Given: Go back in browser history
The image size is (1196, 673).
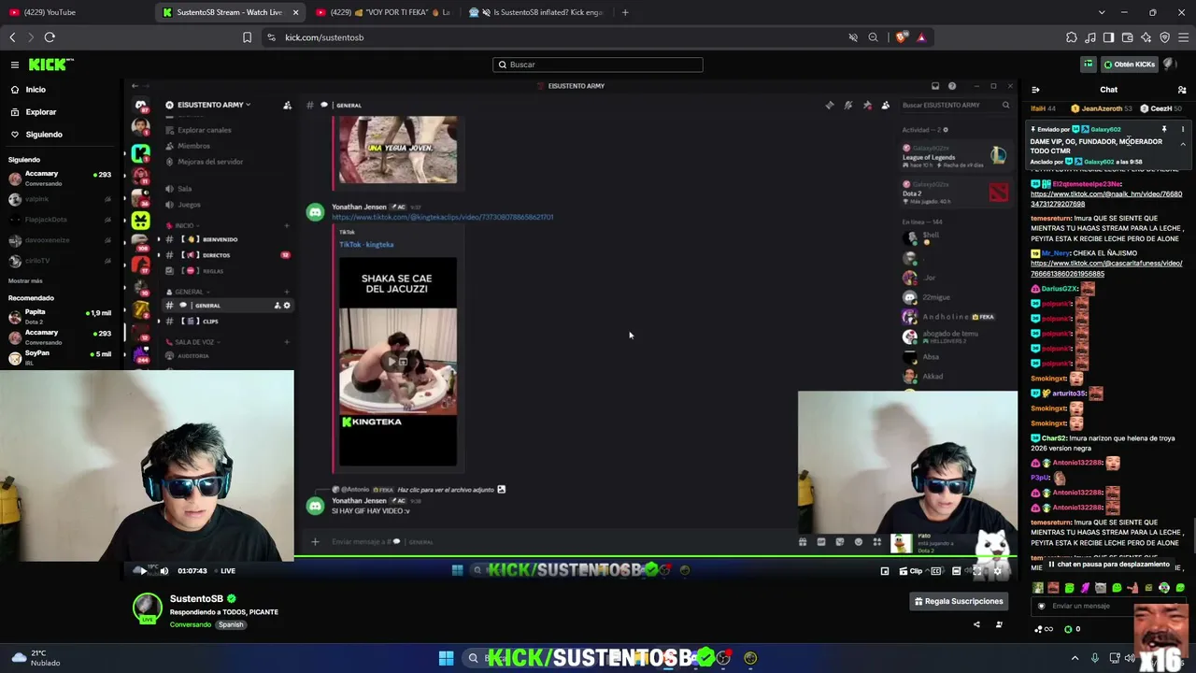Looking at the screenshot, I should pyautogui.click(x=12, y=37).
